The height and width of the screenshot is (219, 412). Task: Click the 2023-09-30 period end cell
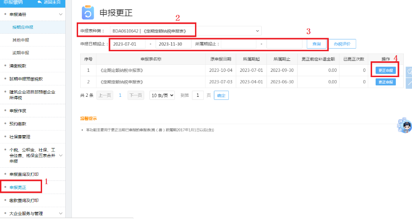click(282, 71)
